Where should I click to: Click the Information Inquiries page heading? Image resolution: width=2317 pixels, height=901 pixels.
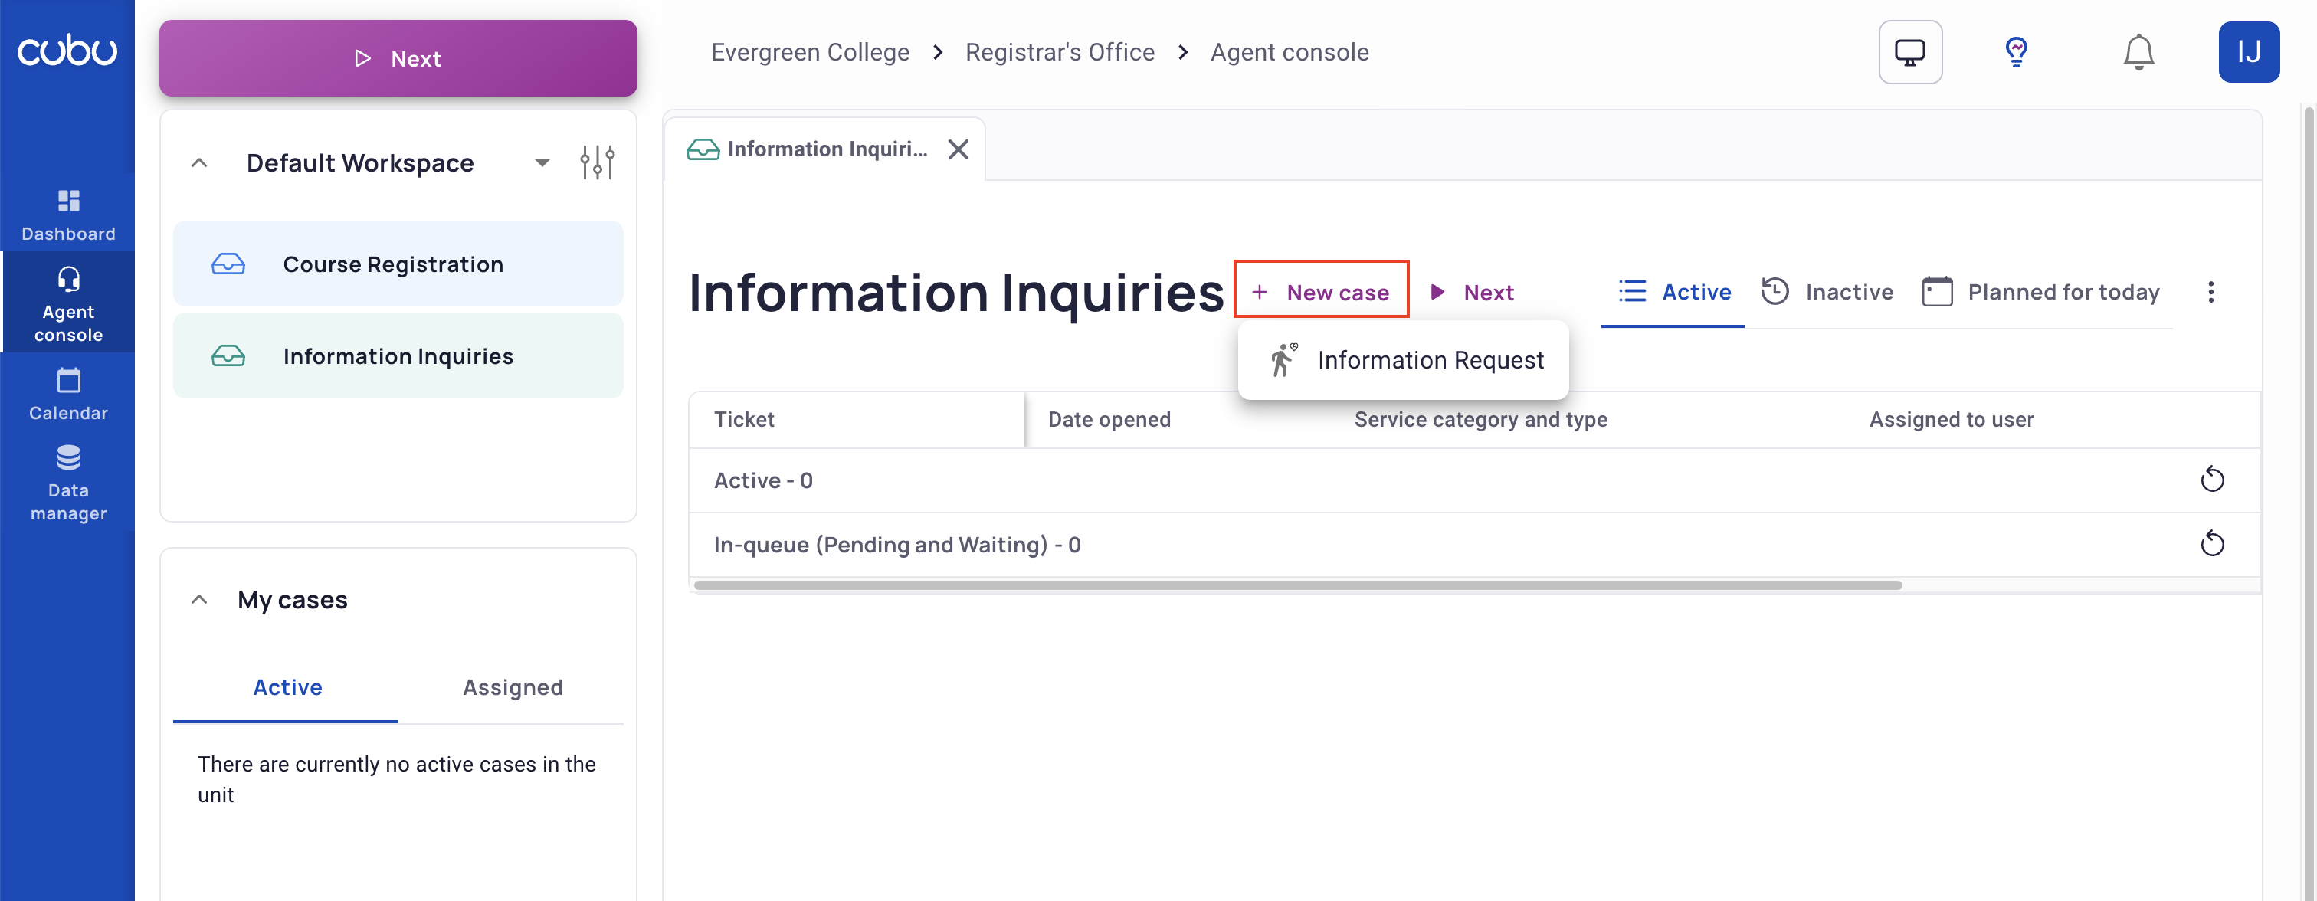[x=955, y=293]
